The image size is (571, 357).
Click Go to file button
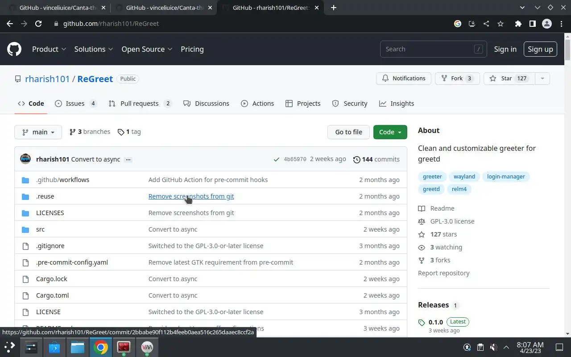349,132
